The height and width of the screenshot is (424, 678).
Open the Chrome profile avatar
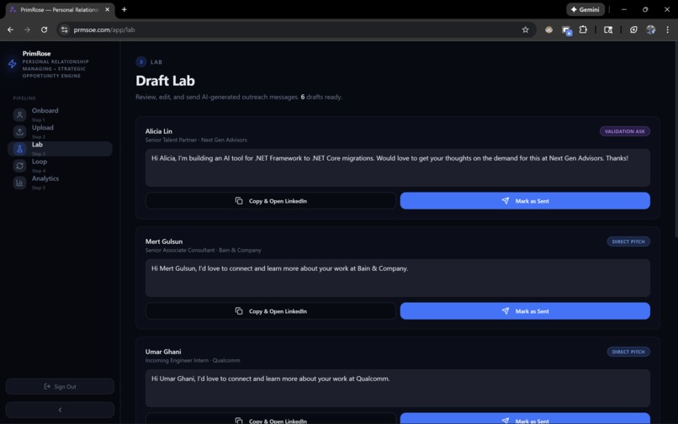[x=650, y=29]
